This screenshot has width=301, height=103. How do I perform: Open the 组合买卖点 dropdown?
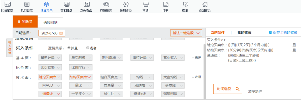112,77
